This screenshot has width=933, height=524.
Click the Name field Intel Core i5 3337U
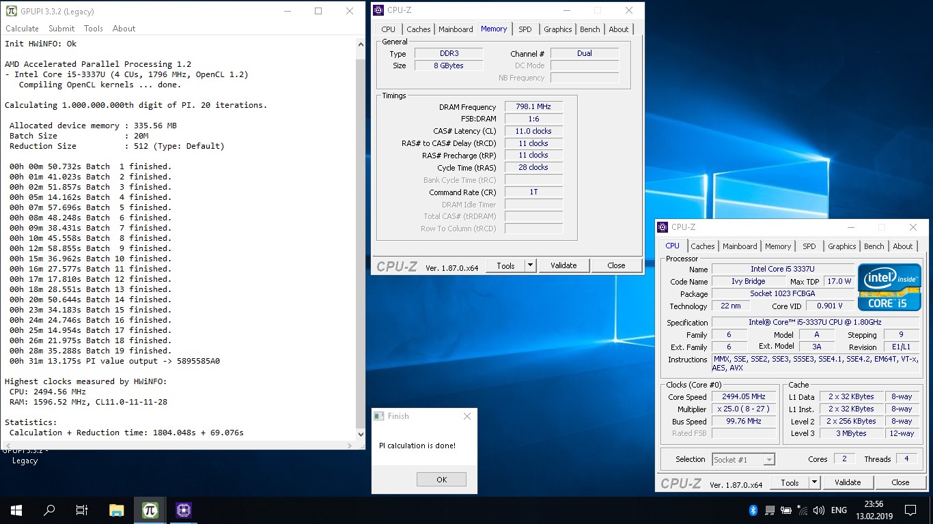pyautogui.click(x=783, y=269)
